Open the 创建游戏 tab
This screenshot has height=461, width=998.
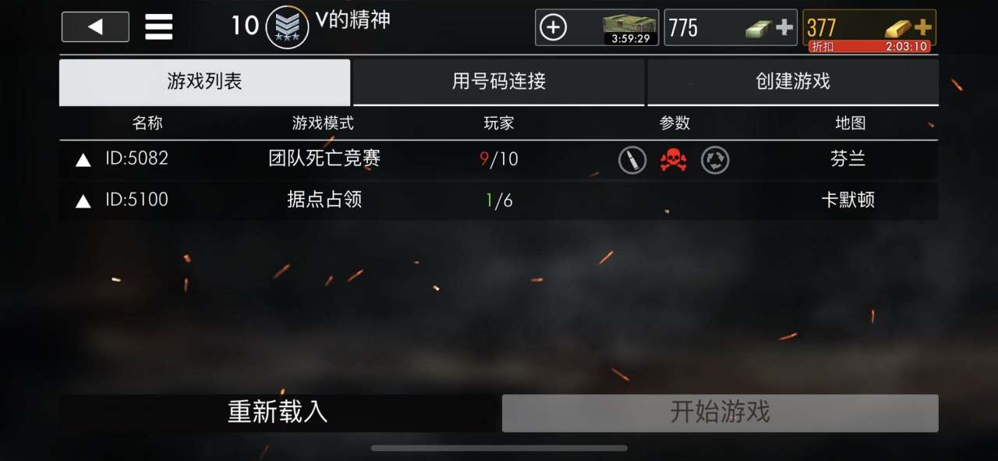click(x=793, y=82)
